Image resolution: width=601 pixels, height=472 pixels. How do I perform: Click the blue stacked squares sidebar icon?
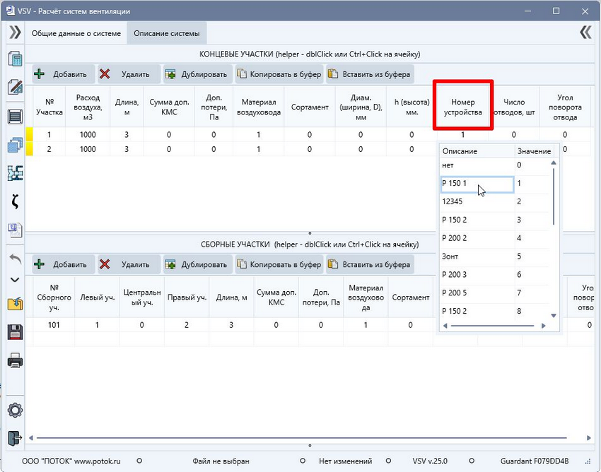(x=15, y=145)
